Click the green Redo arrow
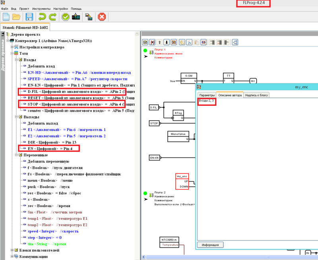Image resolution: width=318 pixels, height=260 pixels. (52, 17)
